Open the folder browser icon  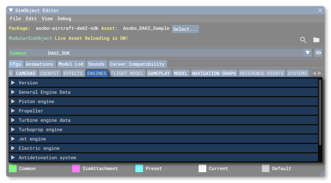[x=316, y=40]
